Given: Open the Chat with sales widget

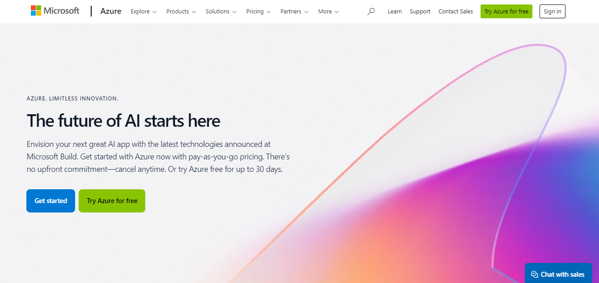Looking at the screenshot, I should [x=558, y=273].
